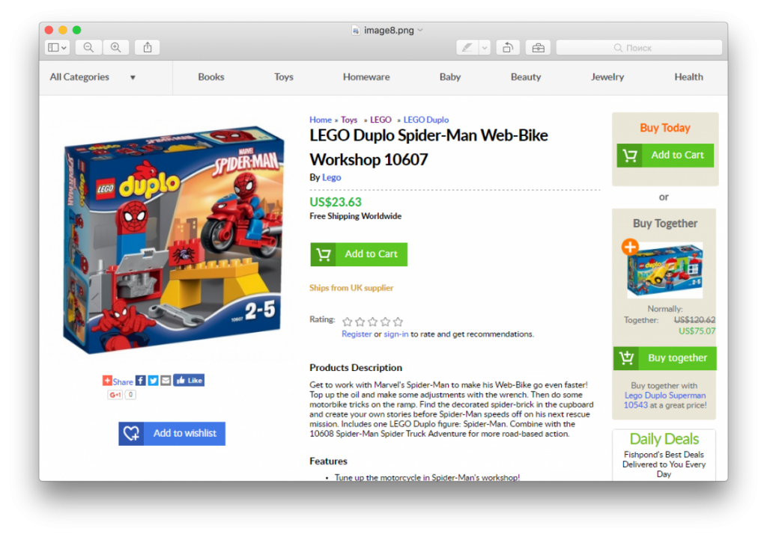Viewport: 767px width, 537px height.
Task: Share product via Twitter icon
Action: [153, 380]
